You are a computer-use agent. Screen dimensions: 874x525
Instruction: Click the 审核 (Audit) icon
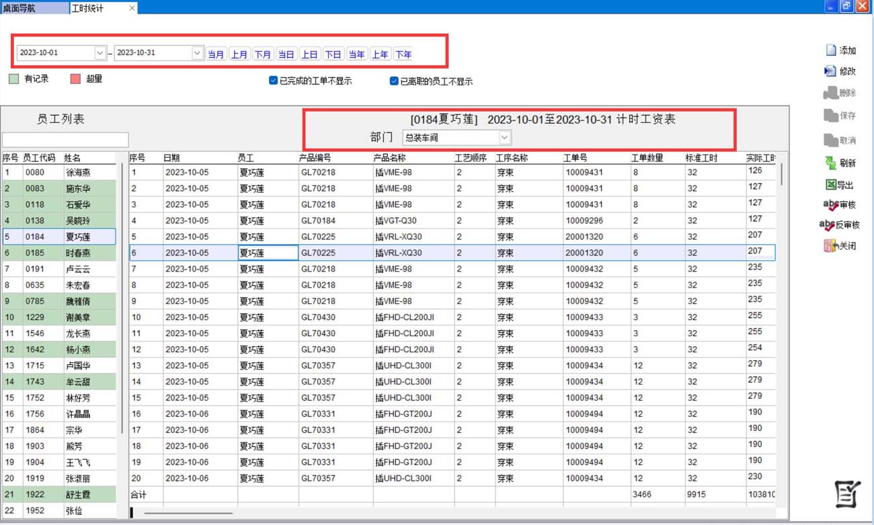831,205
